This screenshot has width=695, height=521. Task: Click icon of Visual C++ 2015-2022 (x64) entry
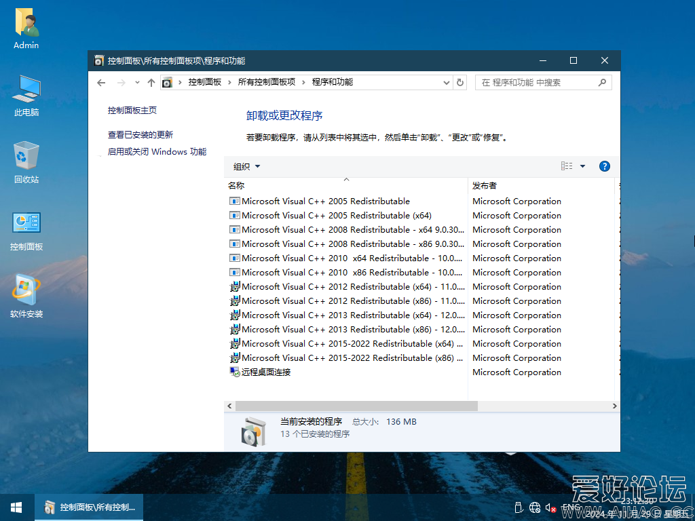(234, 343)
